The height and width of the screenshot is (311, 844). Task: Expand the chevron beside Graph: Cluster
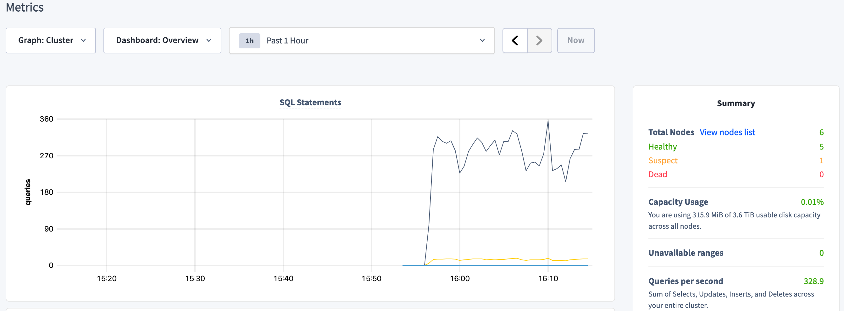click(84, 41)
